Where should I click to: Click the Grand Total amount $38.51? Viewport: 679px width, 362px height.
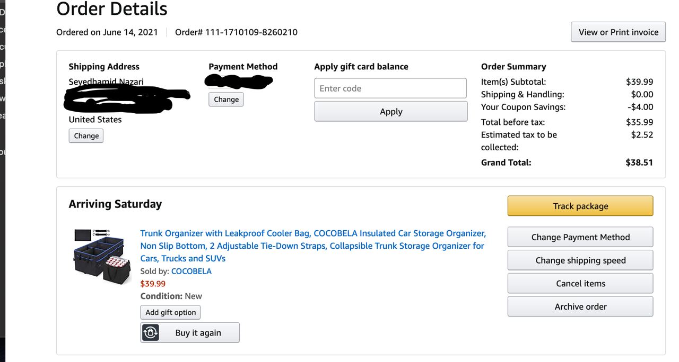(x=639, y=162)
